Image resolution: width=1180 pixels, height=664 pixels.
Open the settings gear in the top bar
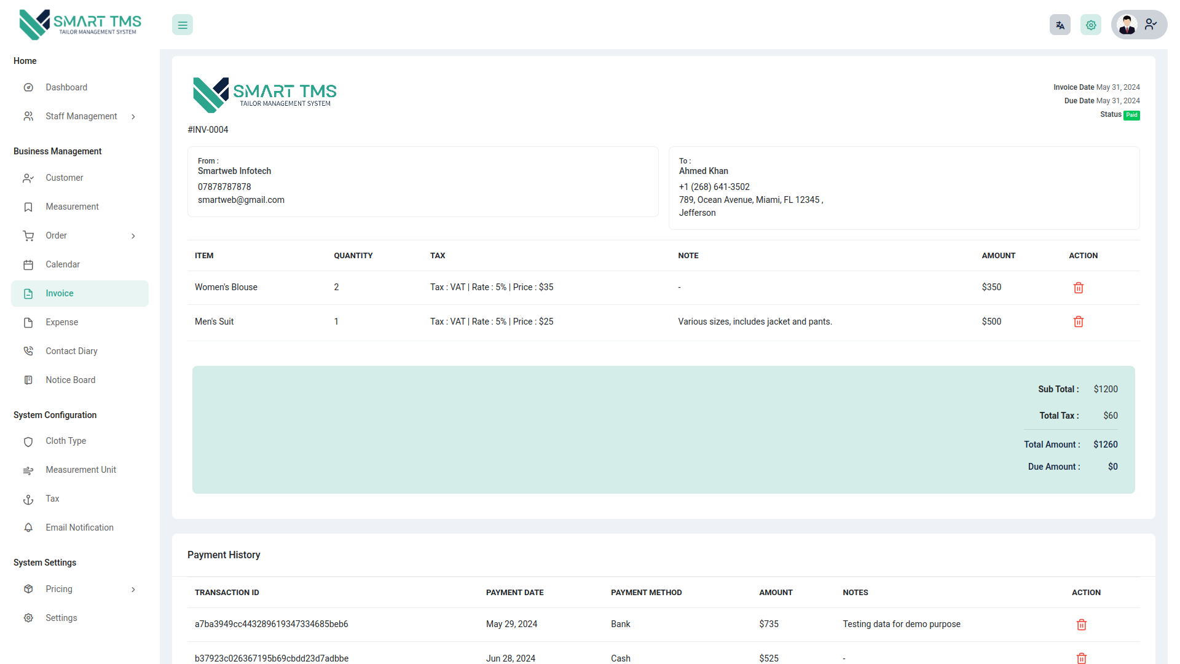(1091, 25)
